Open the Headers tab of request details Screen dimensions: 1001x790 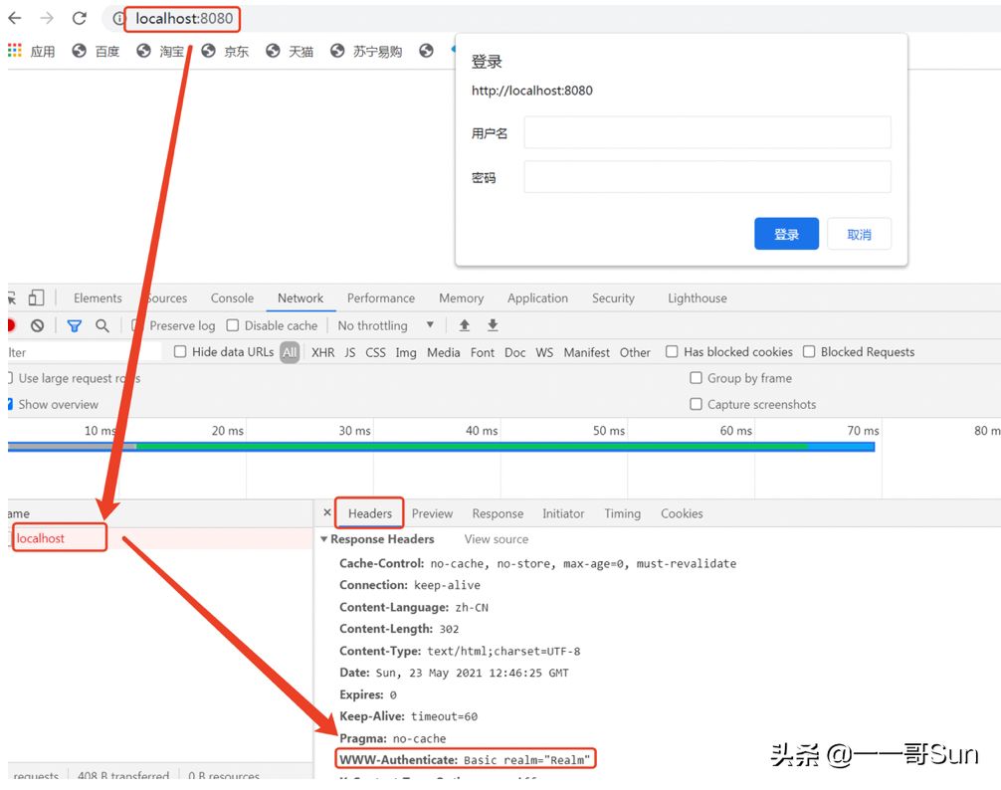(370, 513)
